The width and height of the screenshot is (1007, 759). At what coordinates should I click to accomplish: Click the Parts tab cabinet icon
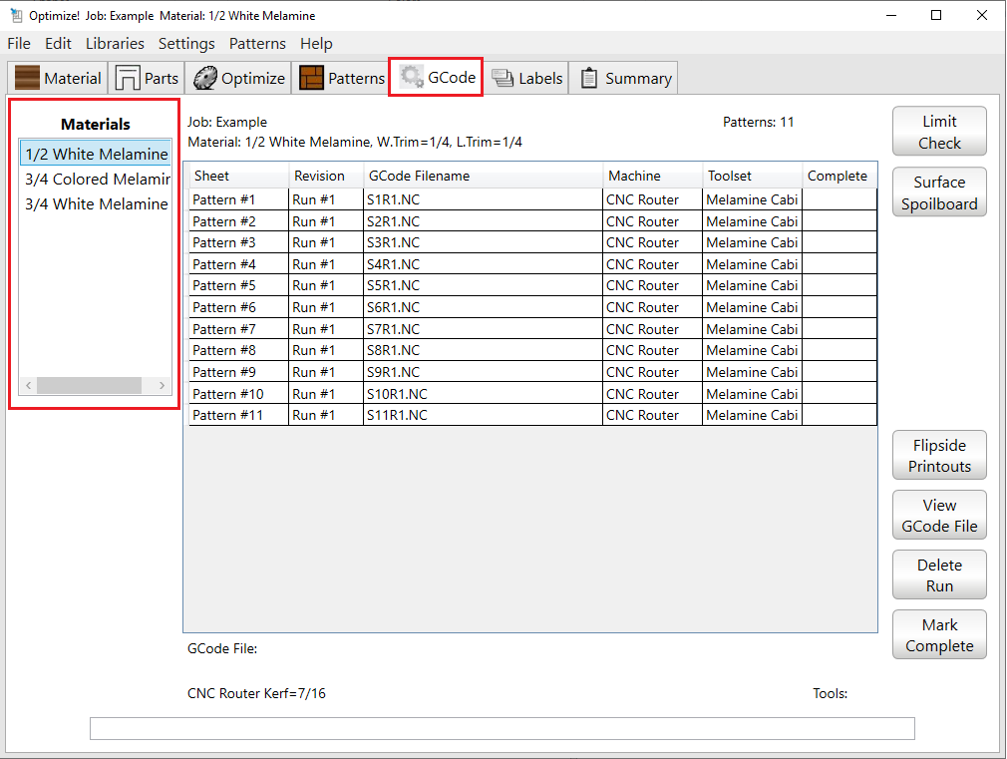point(128,78)
